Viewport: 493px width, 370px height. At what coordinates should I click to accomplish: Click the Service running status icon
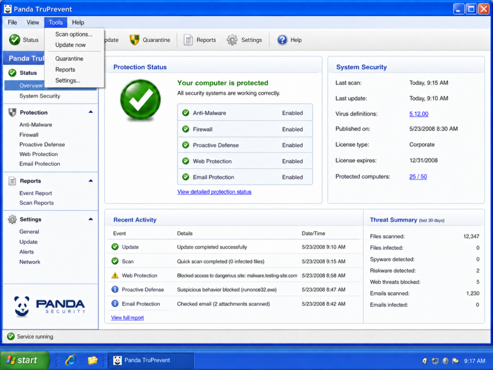10,336
